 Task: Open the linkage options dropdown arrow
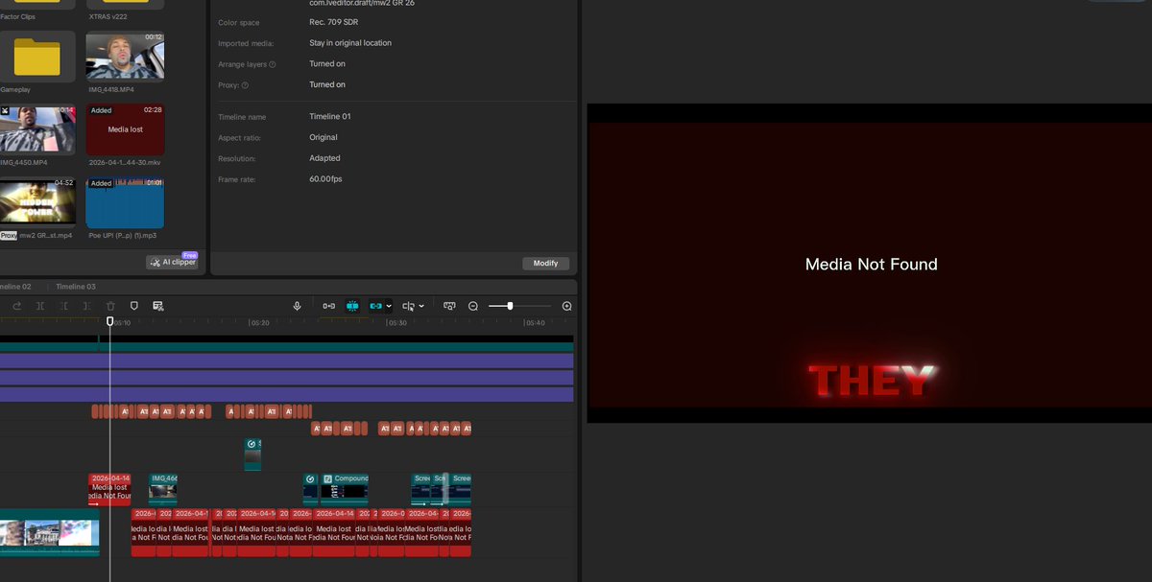389,306
